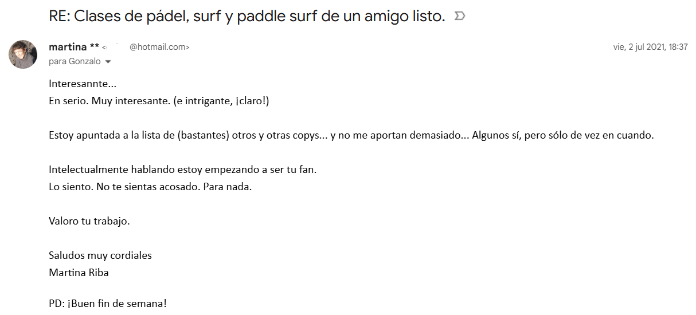Click the sentence "Valoro tu trabajo."
This screenshot has width=696, height=315.
click(89, 221)
